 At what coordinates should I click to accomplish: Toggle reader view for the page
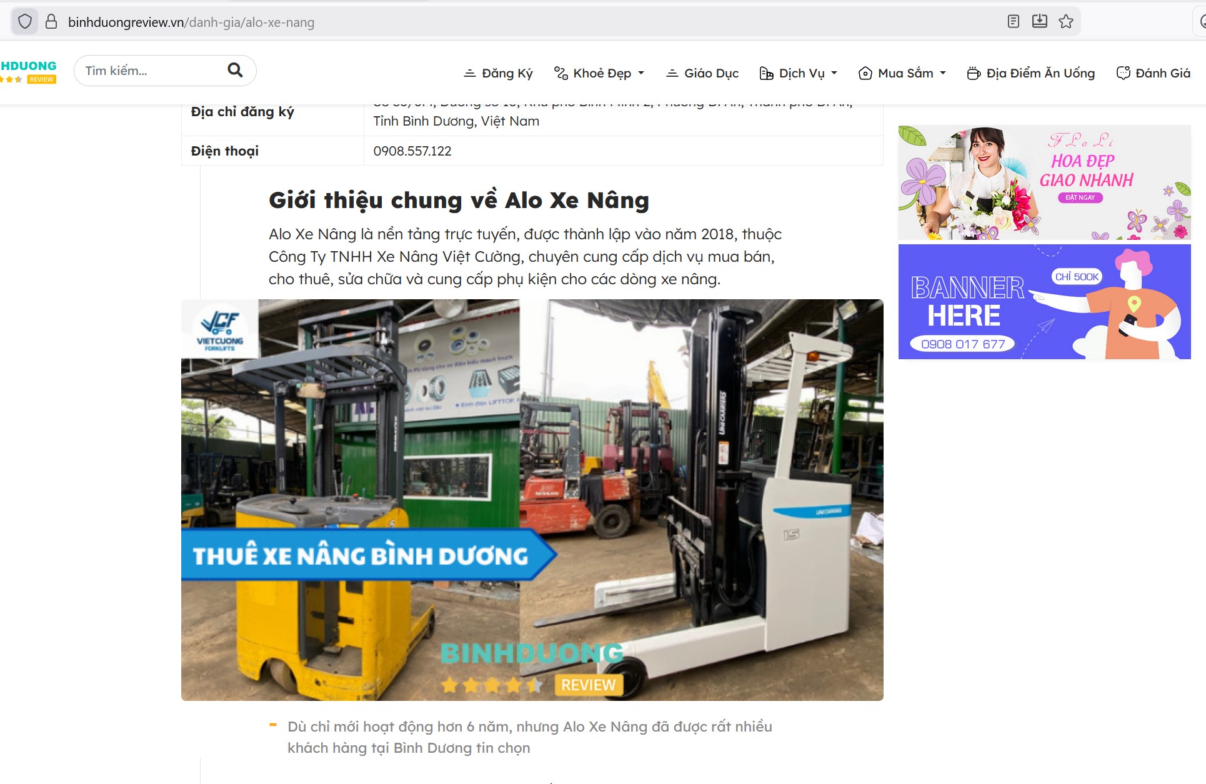coord(1012,21)
